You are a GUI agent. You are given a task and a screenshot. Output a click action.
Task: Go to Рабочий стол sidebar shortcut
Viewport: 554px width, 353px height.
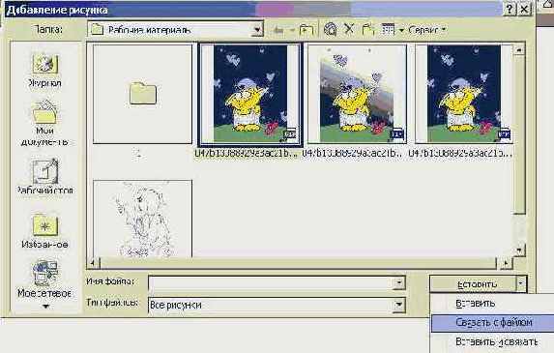click(x=44, y=176)
